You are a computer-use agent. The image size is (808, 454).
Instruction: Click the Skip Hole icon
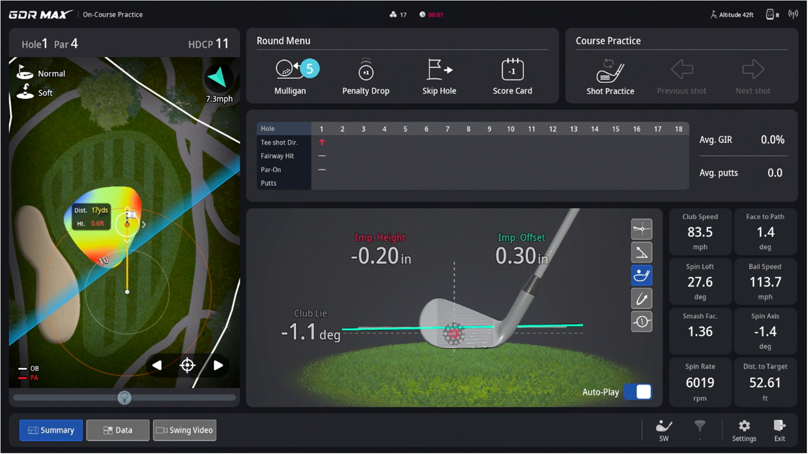439,76
